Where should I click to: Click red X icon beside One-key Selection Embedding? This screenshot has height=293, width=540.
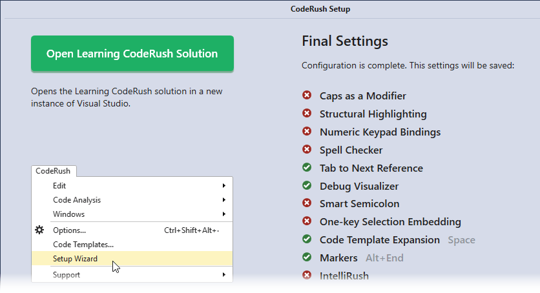pos(307,221)
